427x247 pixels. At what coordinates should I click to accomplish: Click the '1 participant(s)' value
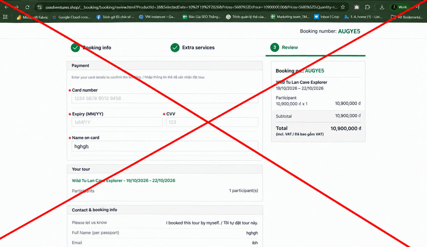click(243, 191)
